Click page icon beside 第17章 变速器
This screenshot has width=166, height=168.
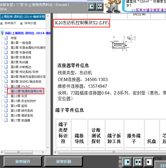click(6, 120)
